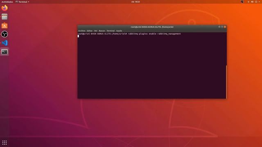Screen dimensions: 262x147
Task: Open the Archivo menu
Action: click(x=82, y=31)
